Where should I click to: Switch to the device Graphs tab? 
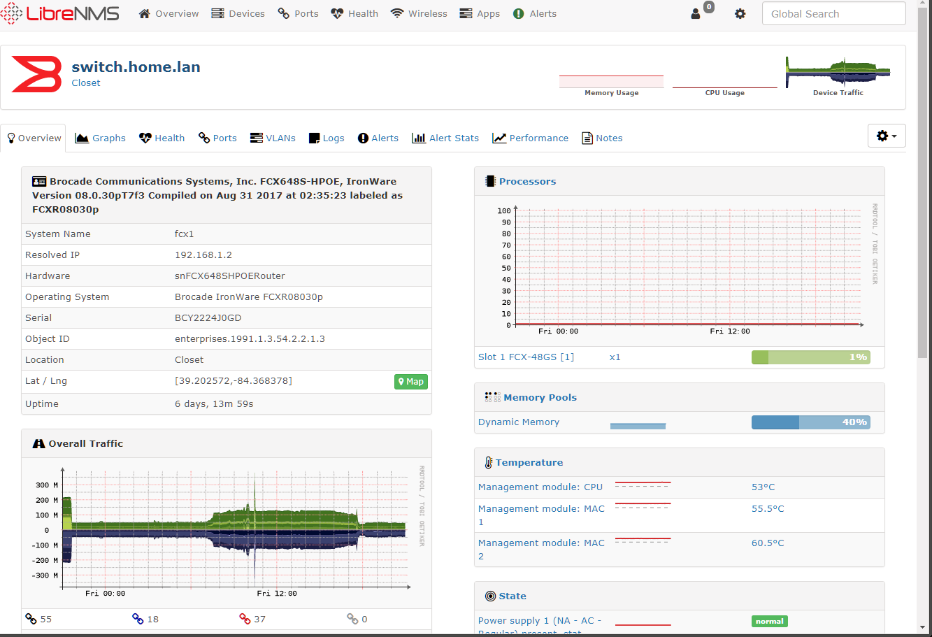point(101,138)
